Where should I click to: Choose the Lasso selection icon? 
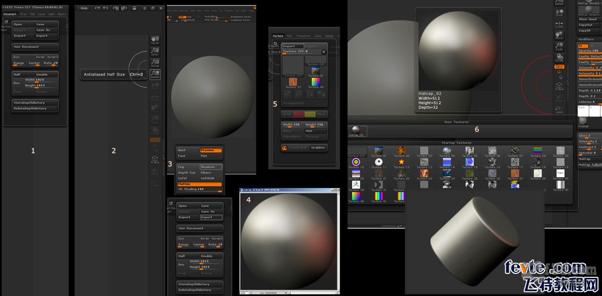coord(559,109)
